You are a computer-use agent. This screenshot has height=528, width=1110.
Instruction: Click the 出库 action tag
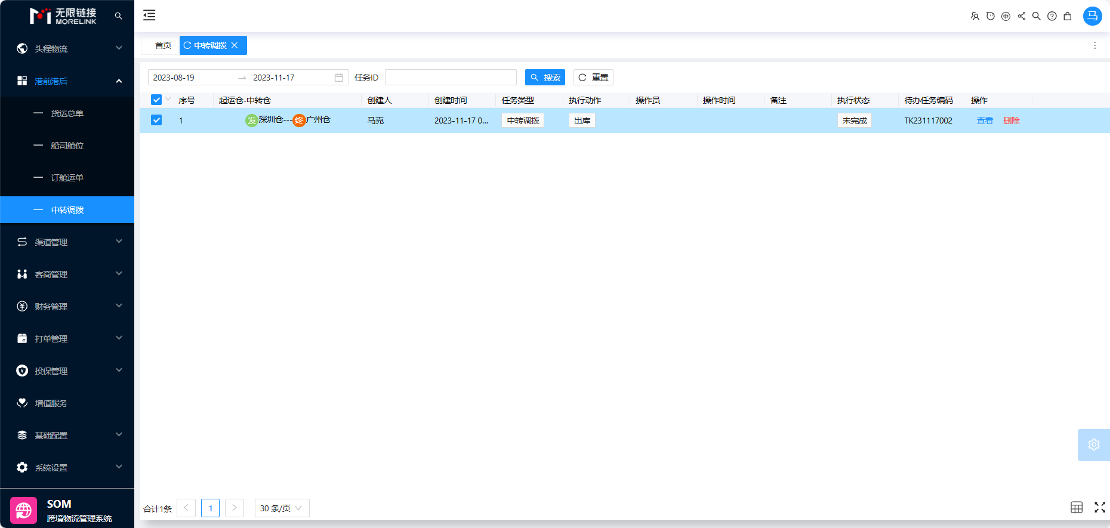click(582, 121)
